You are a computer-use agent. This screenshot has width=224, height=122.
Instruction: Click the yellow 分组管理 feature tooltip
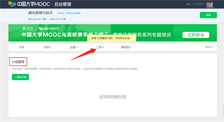(x=111, y=38)
